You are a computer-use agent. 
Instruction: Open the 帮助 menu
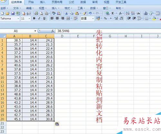click(119, 8)
